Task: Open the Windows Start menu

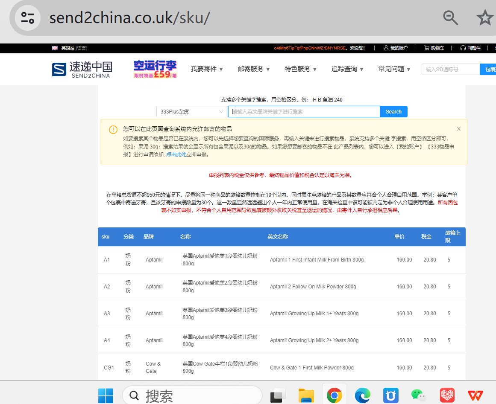Action: point(106,395)
